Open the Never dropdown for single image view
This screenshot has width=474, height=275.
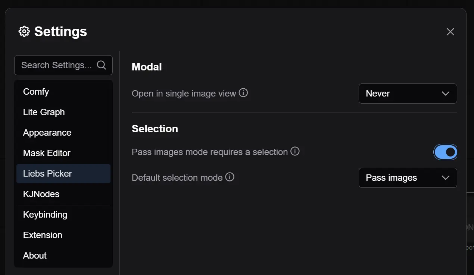tap(408, 94)
